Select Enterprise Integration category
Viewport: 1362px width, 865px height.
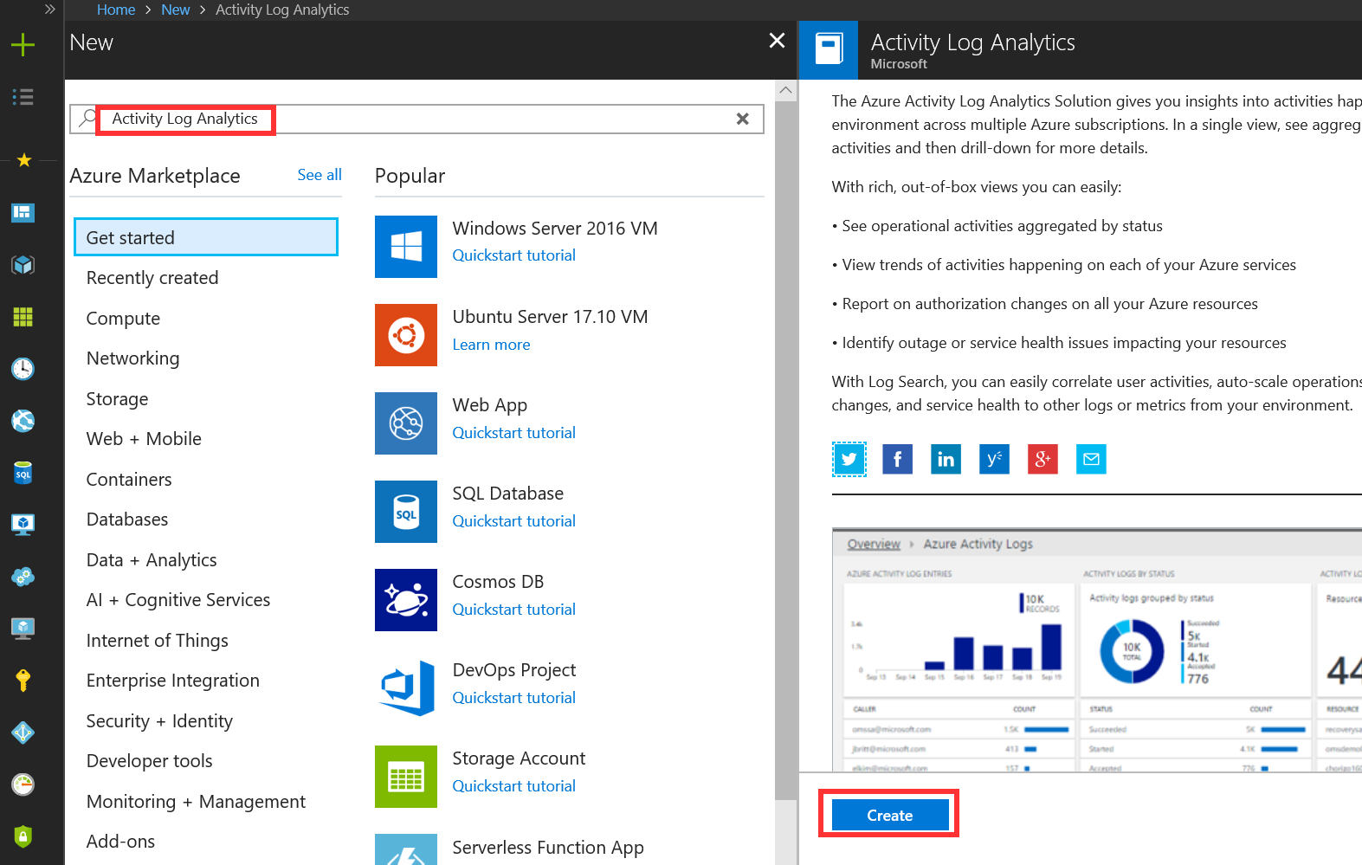coord(173,681)
